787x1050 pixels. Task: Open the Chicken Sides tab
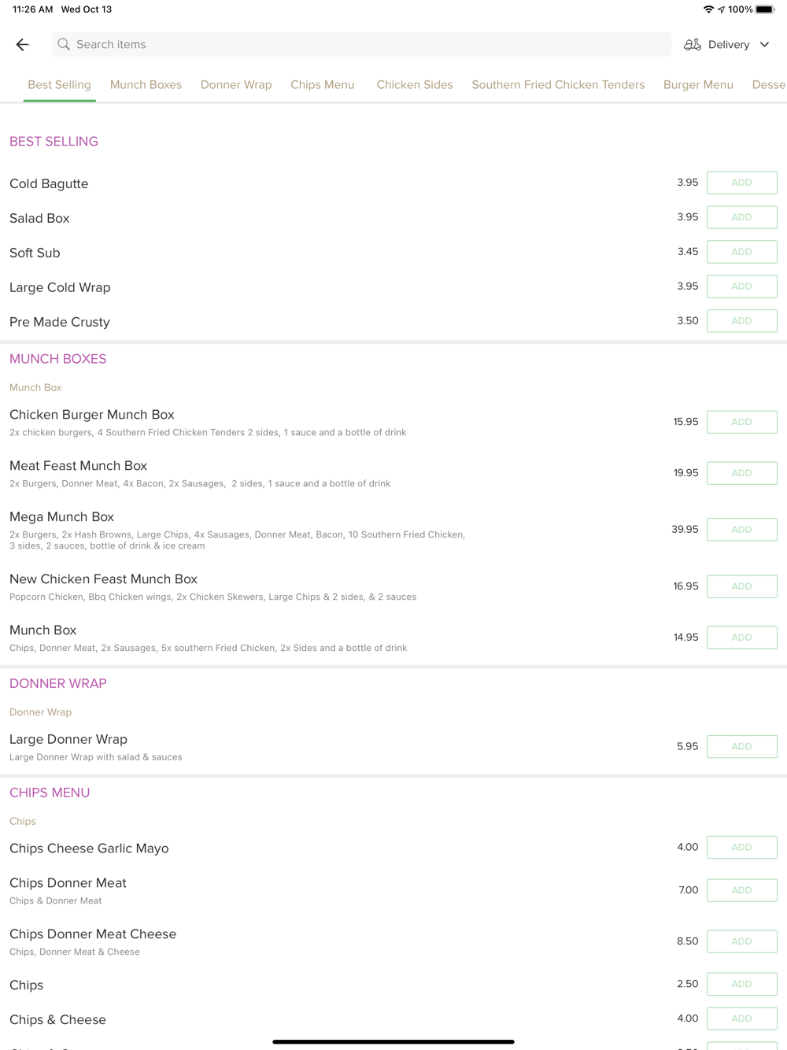pyautogui.click(x=415, y=85)
